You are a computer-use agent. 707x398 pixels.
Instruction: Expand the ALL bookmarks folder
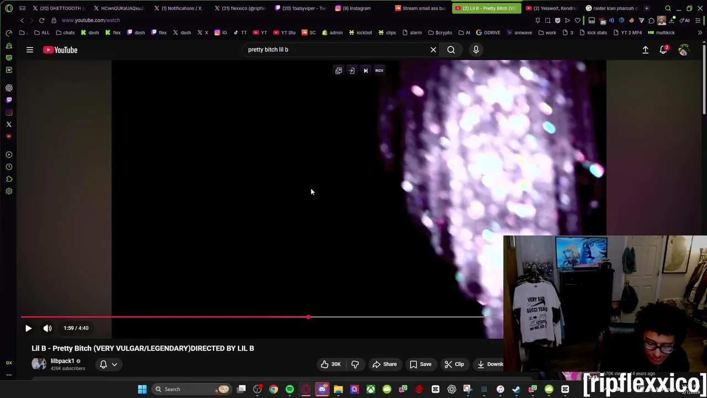(x=41, y=33)
